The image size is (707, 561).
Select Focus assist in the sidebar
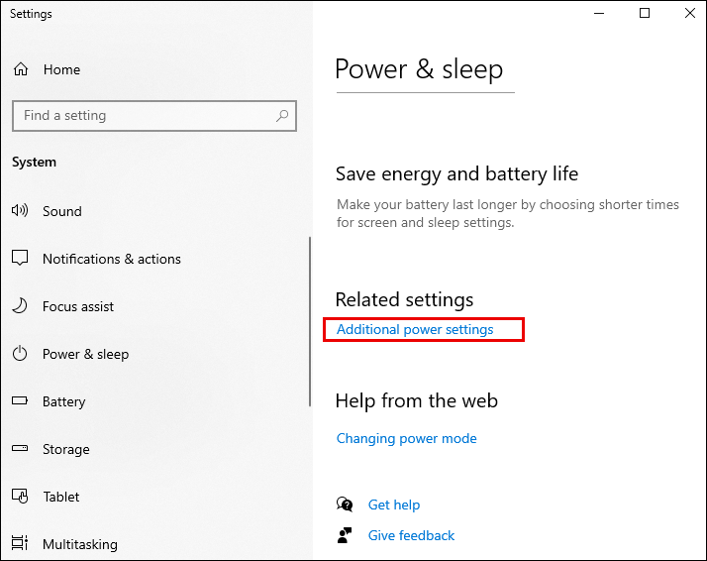(x=78, y=306)
